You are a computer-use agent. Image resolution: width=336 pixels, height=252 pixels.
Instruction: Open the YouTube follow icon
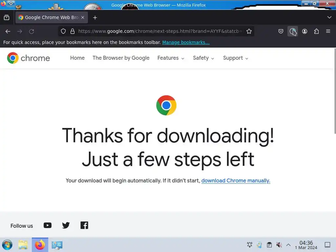[x=48, y=225]
